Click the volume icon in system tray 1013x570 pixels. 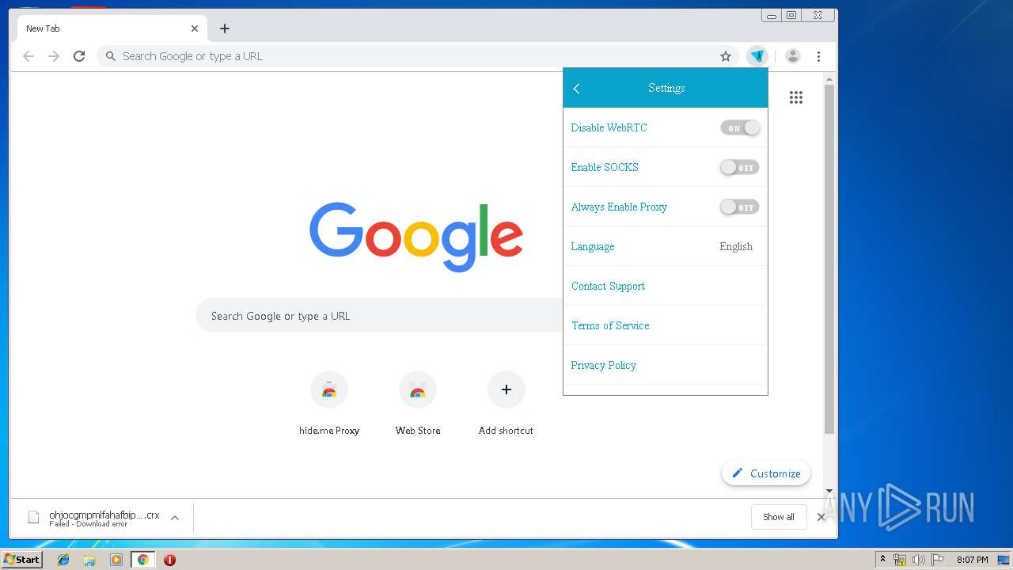click(918, 560)
